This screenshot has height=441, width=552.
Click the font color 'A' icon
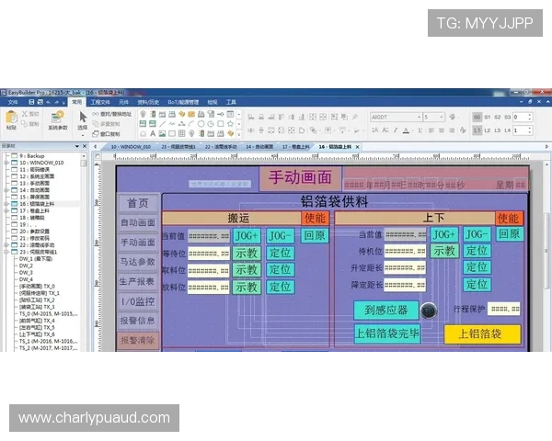click(406, 130)
